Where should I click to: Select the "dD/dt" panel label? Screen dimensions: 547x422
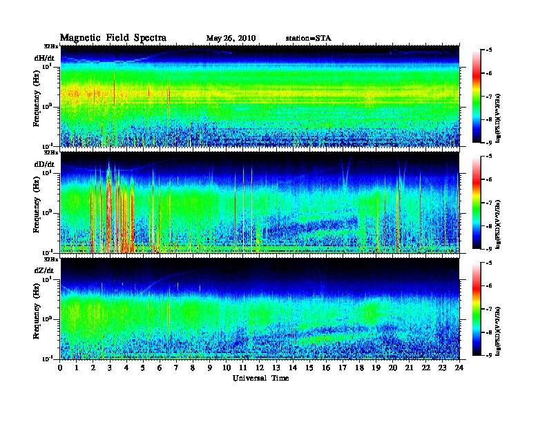pos(44,164)
